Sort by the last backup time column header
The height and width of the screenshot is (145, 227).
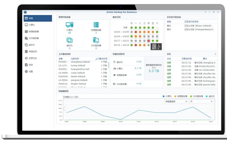[101, 59]
